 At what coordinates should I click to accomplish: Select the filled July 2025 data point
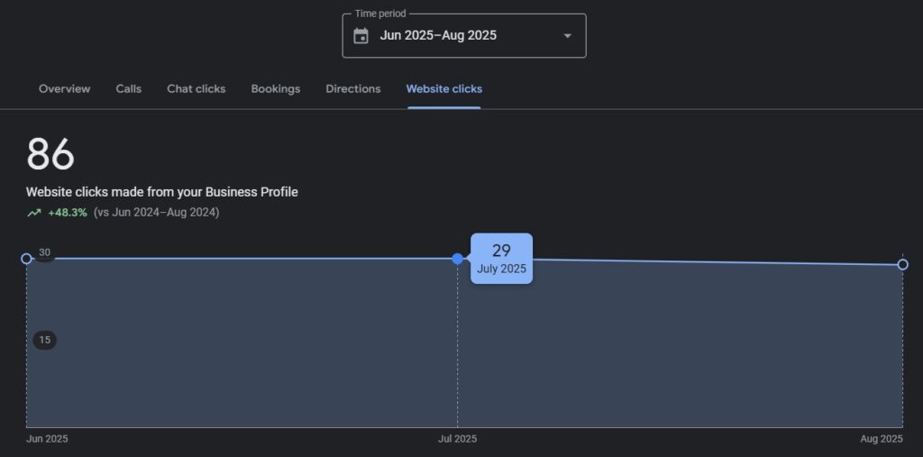tap(458, 259)
